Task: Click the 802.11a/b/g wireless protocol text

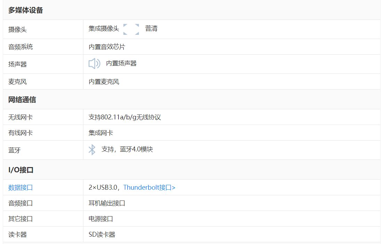Action: (x=124, y=117)
